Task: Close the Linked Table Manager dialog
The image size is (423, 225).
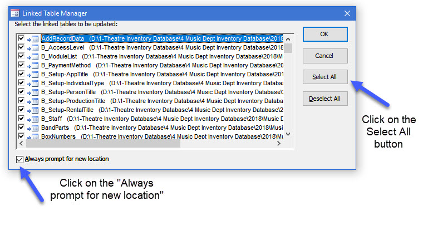Action: (x=347, y=13)
